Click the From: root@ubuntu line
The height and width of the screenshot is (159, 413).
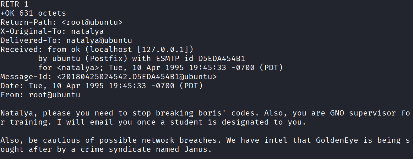[x=41, y=95]
